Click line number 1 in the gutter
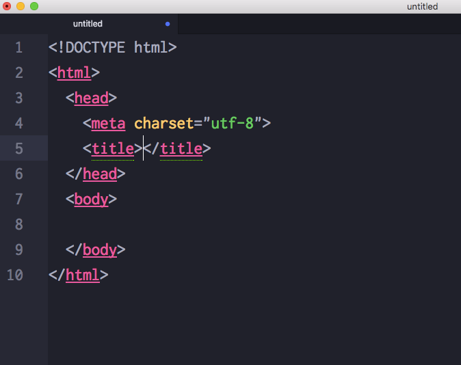This screenshot has height=365, width=461. 19,48
